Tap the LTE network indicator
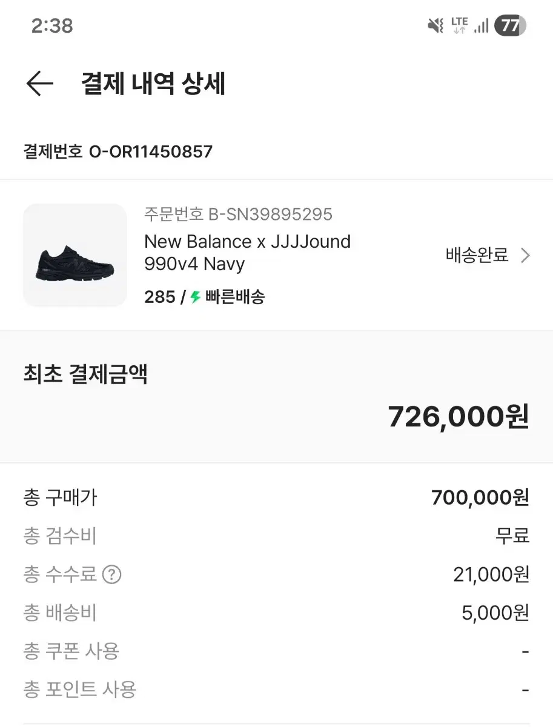Image resolution: width=553 pixels, height=727 pixels. [459, 25]
